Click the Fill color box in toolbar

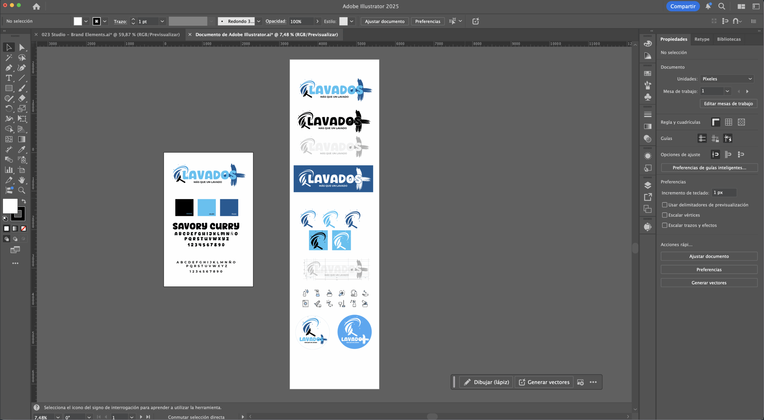pyautogui.click(x=10, y=206)
